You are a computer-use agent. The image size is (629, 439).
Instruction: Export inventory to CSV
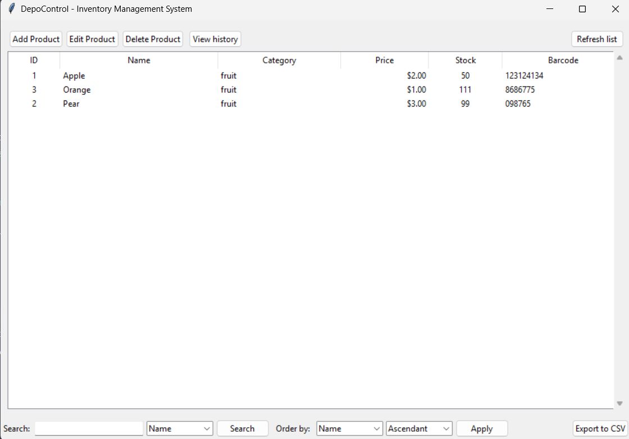click(600, 428)
